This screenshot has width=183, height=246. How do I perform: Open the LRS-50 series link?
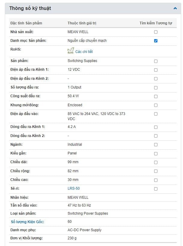(x=74, y=188)
